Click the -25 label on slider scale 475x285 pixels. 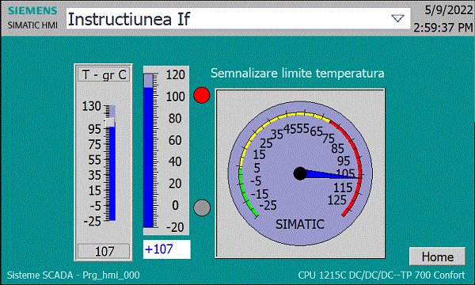tap(92, 221)
